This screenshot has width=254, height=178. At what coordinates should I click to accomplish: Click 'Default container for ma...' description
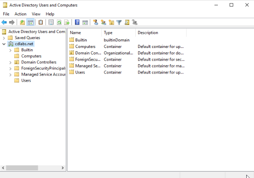click(x=161, y=66)
